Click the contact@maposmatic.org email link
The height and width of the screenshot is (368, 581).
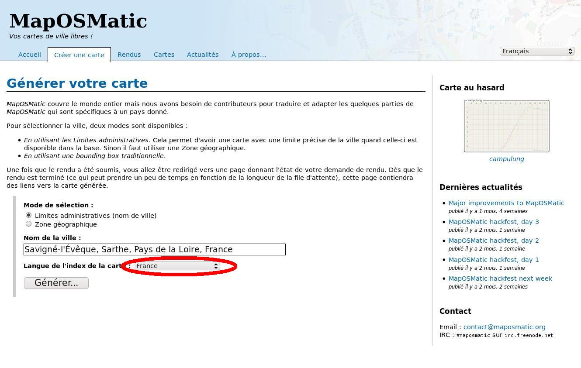(x=505, y=327)
